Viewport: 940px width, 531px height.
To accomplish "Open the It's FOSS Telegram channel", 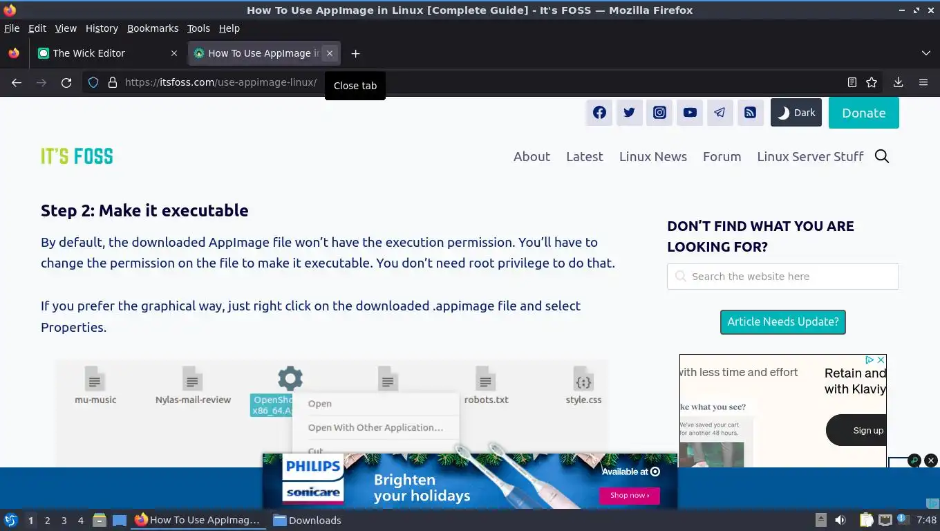I will pyautogui.click(x=720, y=113).
